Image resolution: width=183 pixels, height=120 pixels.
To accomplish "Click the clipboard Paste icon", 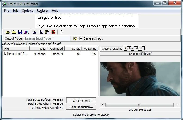I will point(47,32).
